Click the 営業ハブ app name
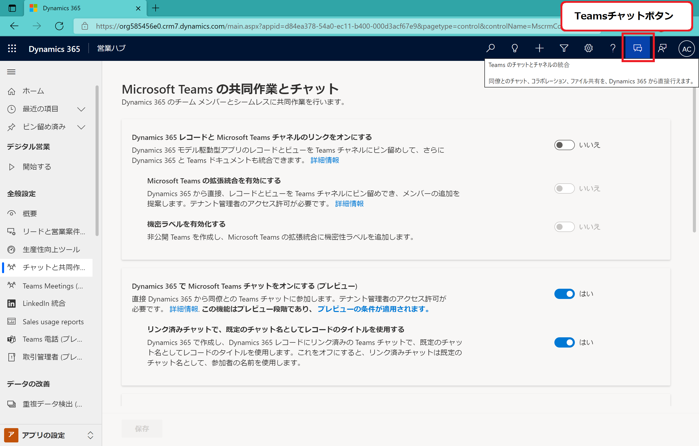This screenshot has height=446, width=699. pos(111,48)
